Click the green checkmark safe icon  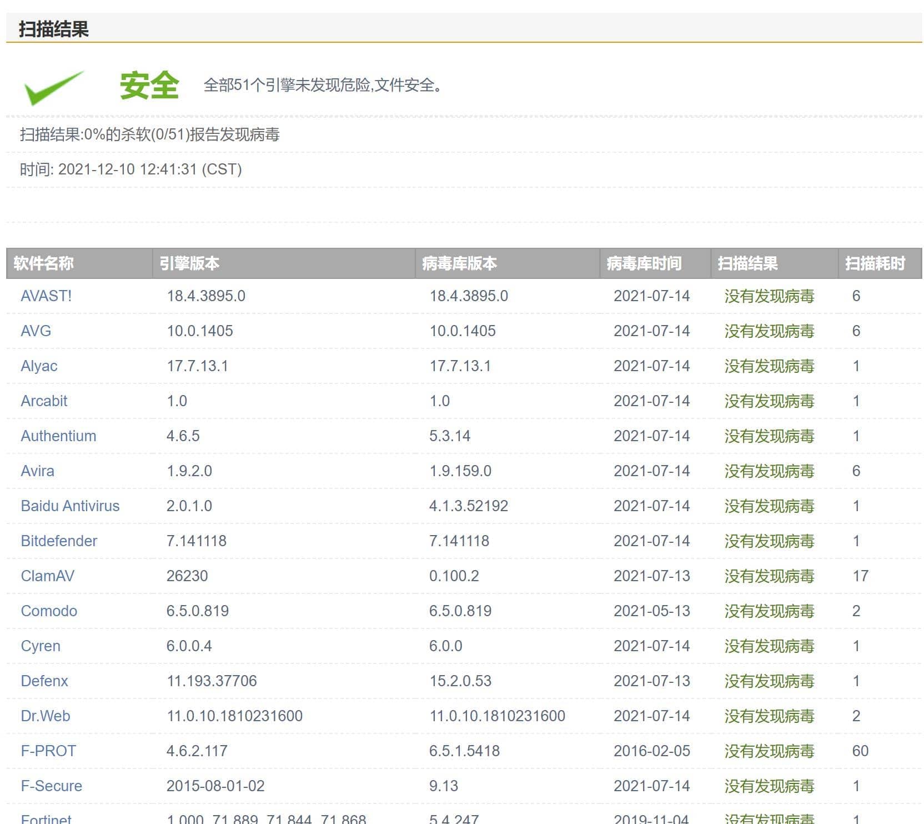54,87
